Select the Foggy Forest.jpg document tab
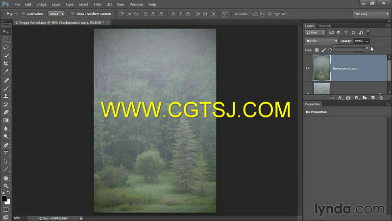Viewport: 392px width, 221px height. 59,23
